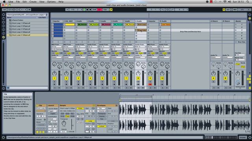Toggle the KEY map mode button
The width and height of the screenshot is (252, 141).
pyautogui.click(x=228, y=9)
